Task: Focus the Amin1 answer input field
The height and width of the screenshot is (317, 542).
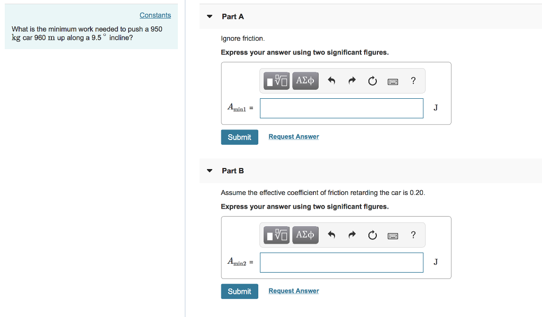Action: tap(341, 108)
